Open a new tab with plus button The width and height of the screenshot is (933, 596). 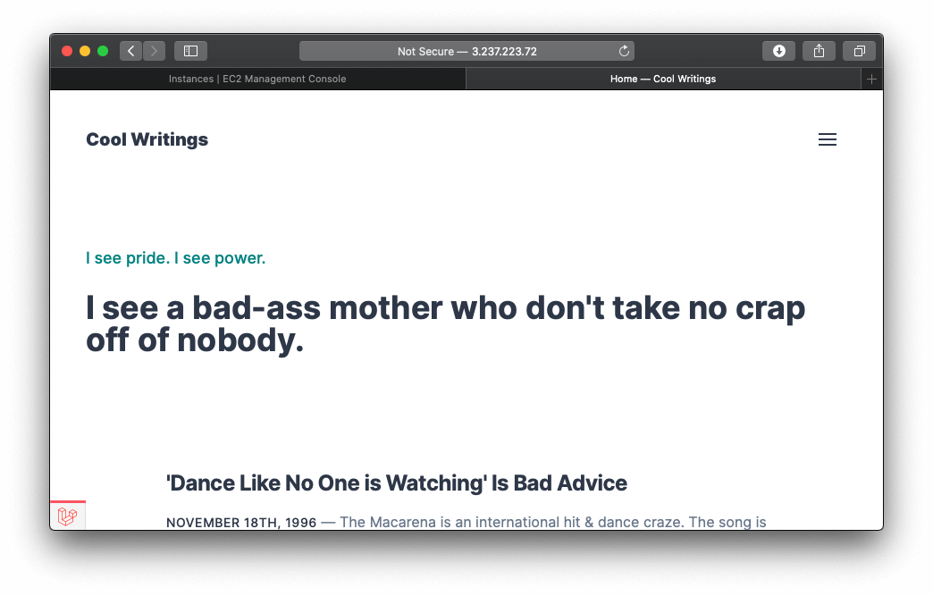pyautogui.click(x=872, y=79)
